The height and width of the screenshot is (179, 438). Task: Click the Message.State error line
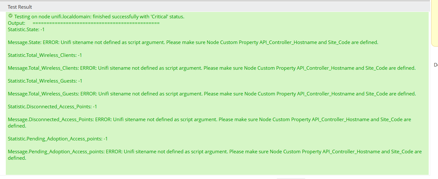tap(193, 42)
